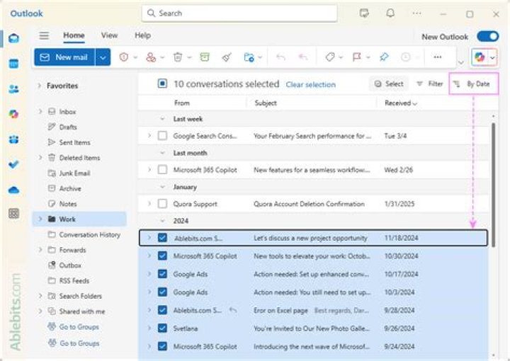
Task: Collapse the Last month group
Action: click(162, 153)
